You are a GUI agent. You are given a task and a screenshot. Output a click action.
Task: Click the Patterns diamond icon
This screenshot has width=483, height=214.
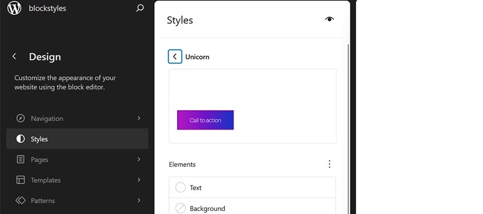(20, 201)
